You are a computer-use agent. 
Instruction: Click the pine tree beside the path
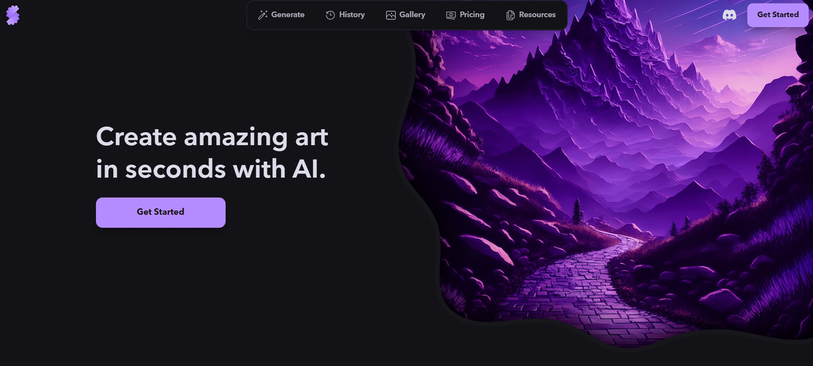point(577,211)
